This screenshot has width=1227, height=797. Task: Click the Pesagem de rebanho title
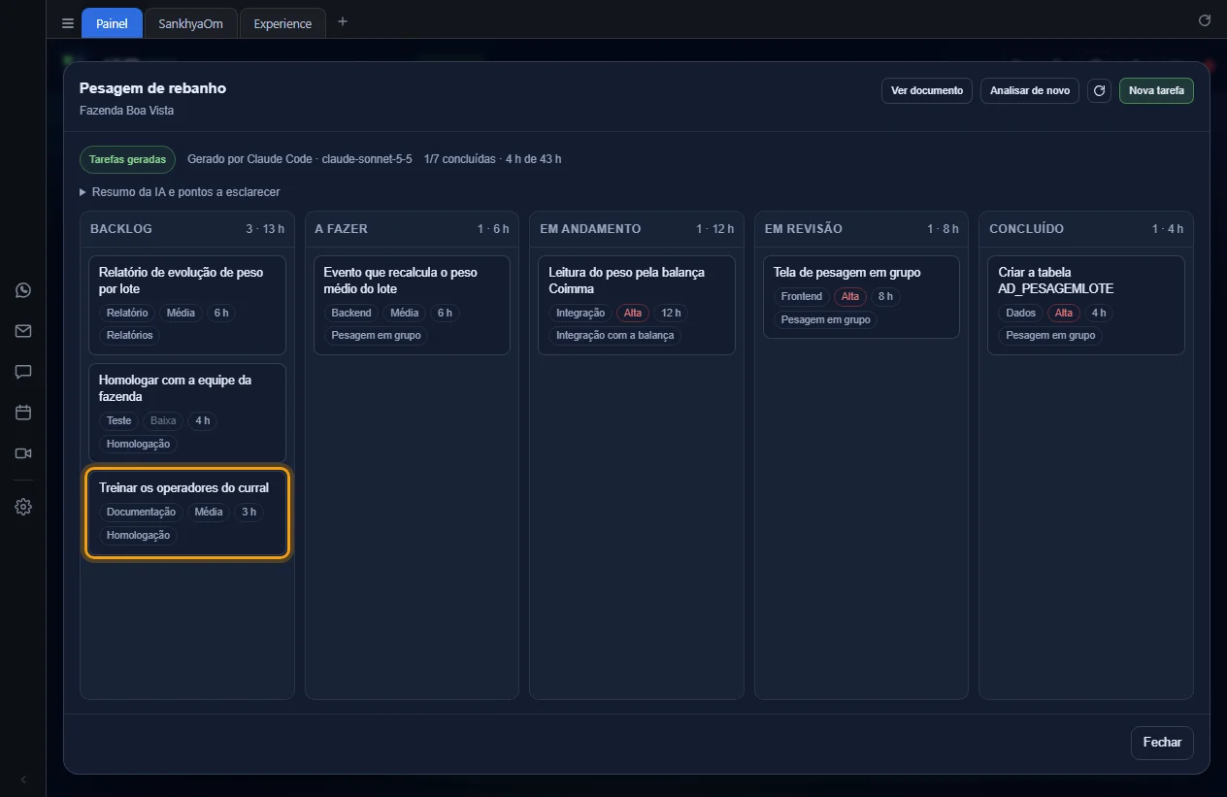152,88
